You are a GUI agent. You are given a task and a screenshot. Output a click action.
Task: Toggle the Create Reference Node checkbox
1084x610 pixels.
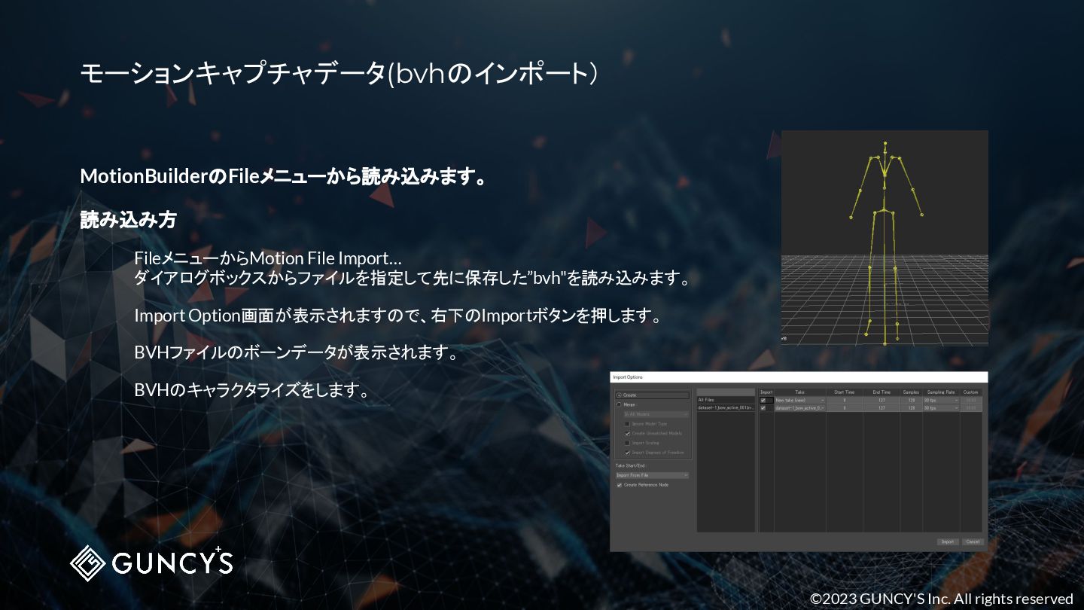point(619,485)
